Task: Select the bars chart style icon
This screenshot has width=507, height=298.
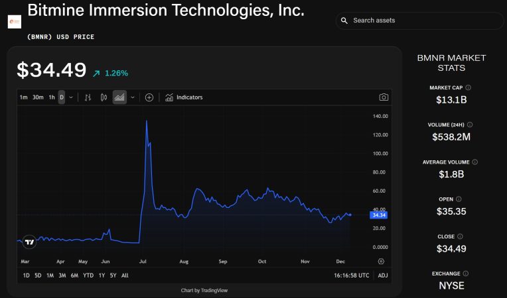Action: tap(88, 97)
